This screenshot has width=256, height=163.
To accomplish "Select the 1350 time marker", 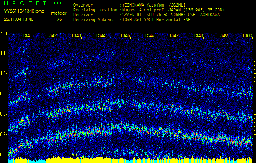I will tap(247, 36).
